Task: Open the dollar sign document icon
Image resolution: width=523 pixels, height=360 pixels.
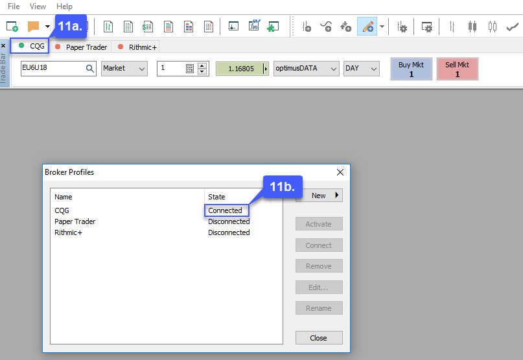Action: 148,27
